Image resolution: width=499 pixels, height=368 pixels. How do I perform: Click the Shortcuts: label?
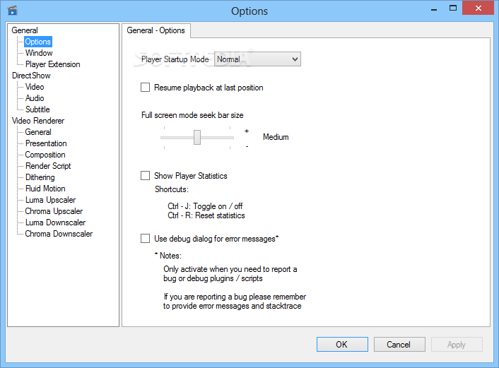coord(172,189)
